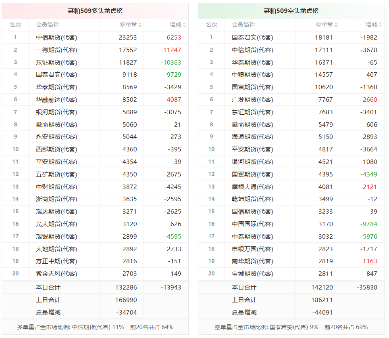Sort short table by 增减 arrow icon
This screenshot has height=338, width=389.
(380, 25)
